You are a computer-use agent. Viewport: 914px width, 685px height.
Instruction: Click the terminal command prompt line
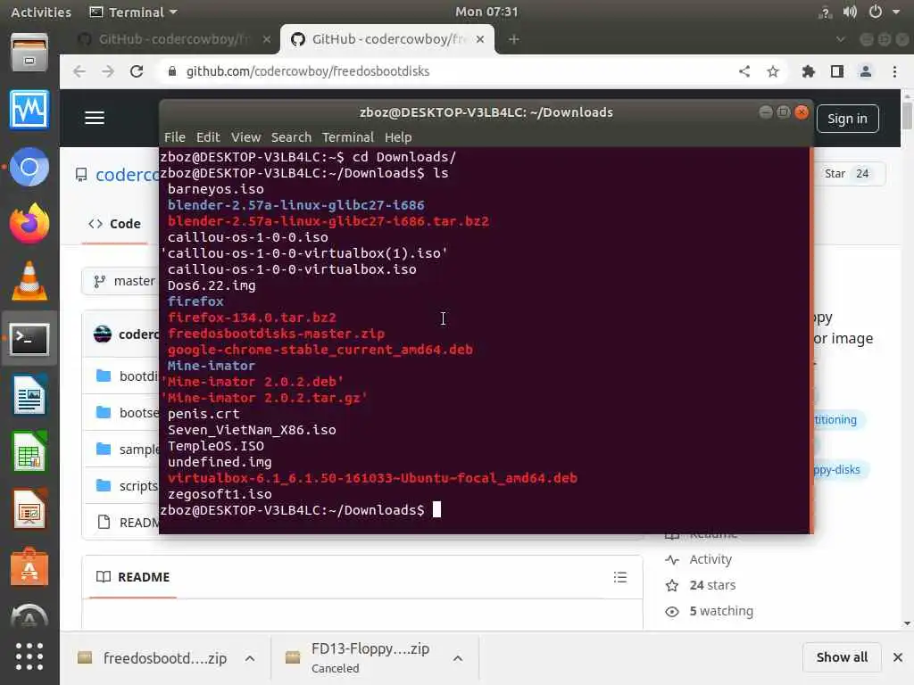coord(300,509)
